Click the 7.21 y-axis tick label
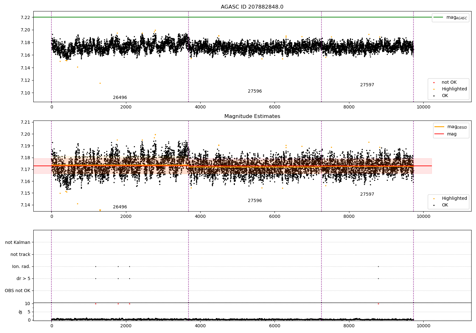This screenshot has width=476, height=333. tap(25, 122)
